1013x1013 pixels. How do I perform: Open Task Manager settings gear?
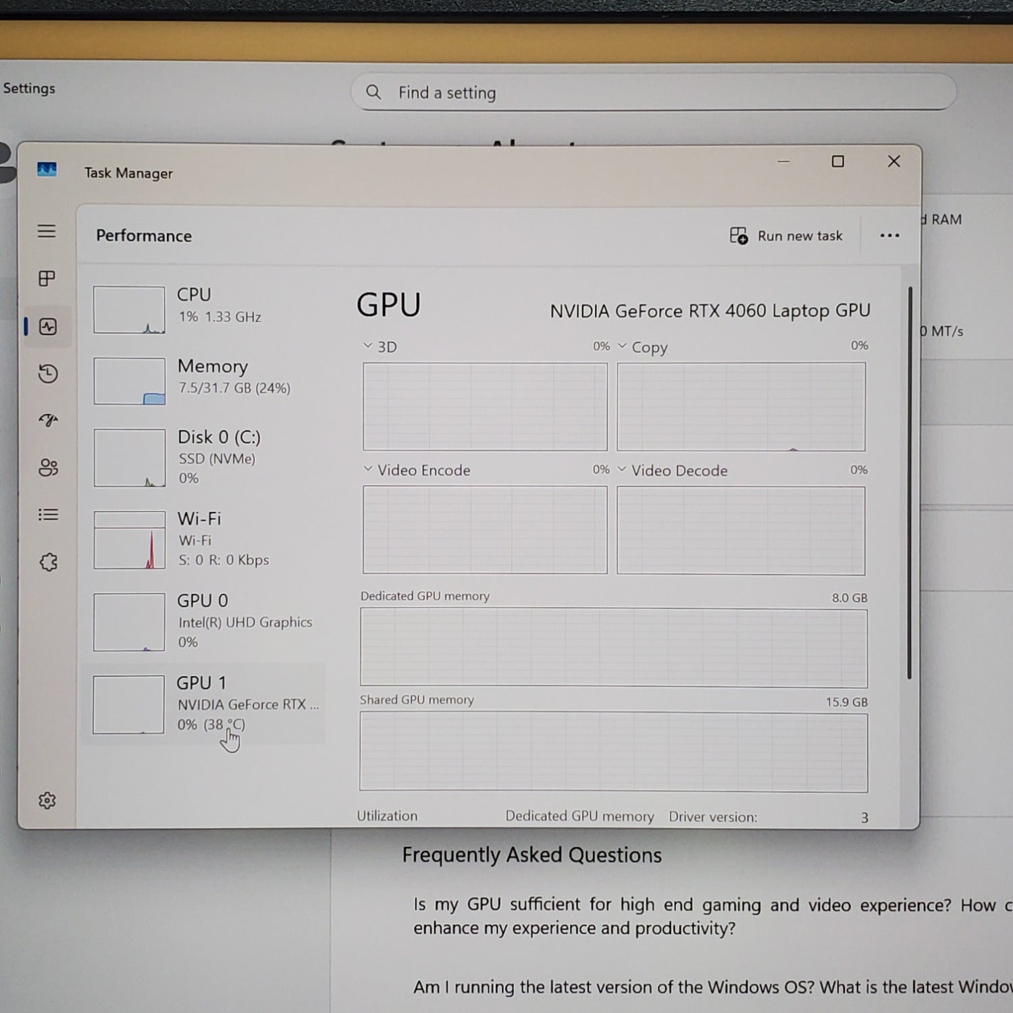(47, 800)
